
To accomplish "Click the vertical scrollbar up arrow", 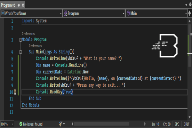I will (189, 21).
